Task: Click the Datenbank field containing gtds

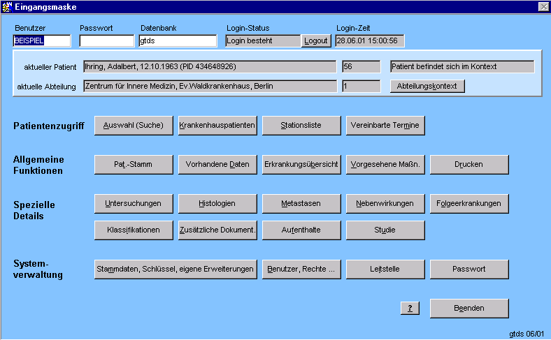Action: (x=178, y=41)
